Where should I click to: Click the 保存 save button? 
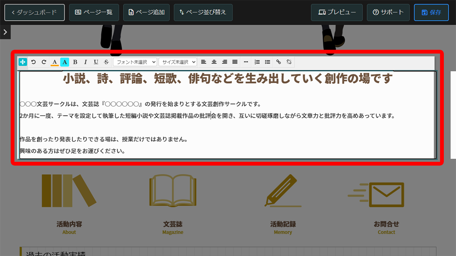point(431,12)
